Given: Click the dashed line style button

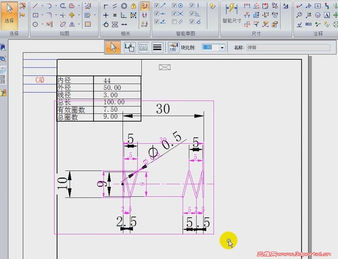Looking at the screenshot, I should pos(143,47).
